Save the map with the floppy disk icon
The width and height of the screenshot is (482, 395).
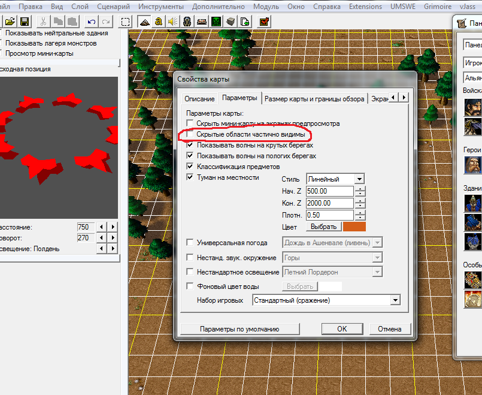coord(25,22)
